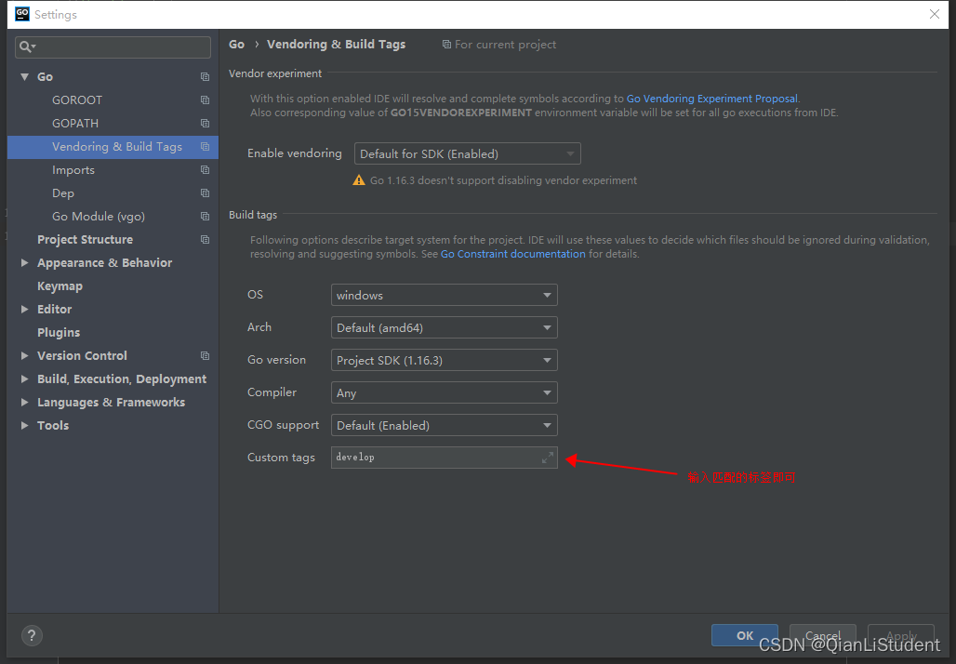956x664 pixels.
Task: Collapse the Go settings tree node
Action: [x=25, y=77]
